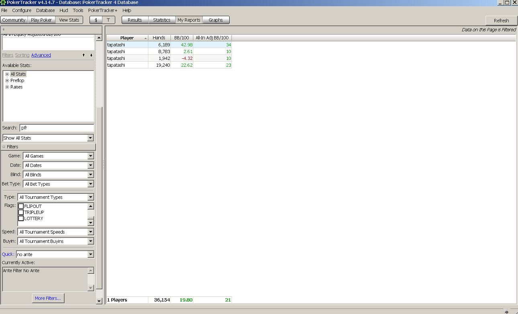Viewport: 518px width, 314px height.
Task: Click into the stats Search field
Action: point(57,128)
